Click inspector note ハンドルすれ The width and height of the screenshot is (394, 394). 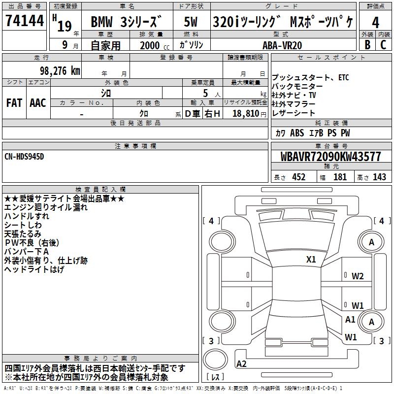coord(27,216)
